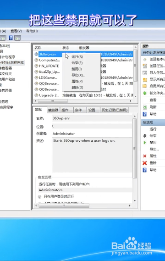The width and height of the screenshot is (165, 261).
Task: Click the details pane horizontal scrollbar thumb
Action: (64, 206)
